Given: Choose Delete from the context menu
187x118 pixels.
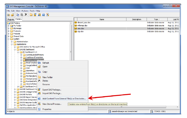Looking at the screenshot, I should pos(45,81).
